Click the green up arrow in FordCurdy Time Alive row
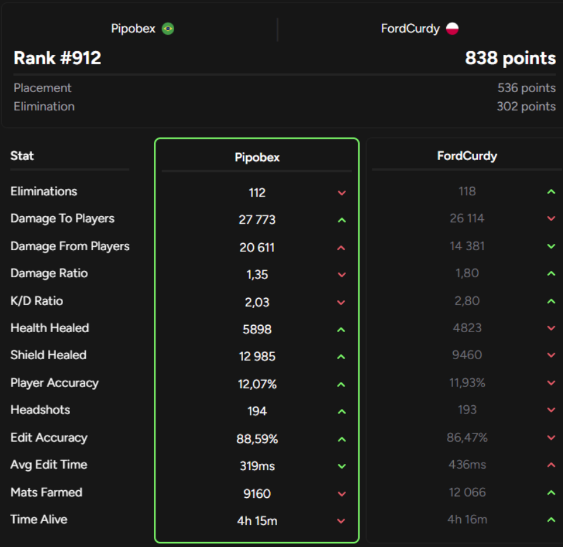This screenshot has height=547, width=563. coord(551,520)
